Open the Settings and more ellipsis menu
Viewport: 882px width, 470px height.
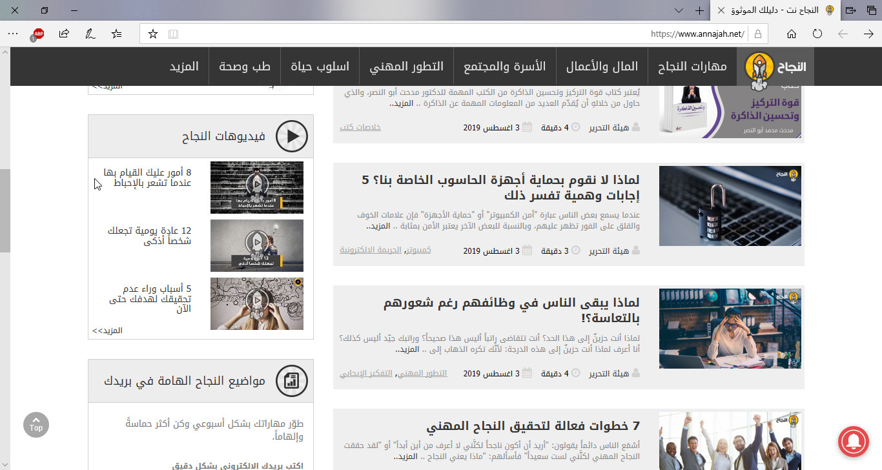point(13,34)
